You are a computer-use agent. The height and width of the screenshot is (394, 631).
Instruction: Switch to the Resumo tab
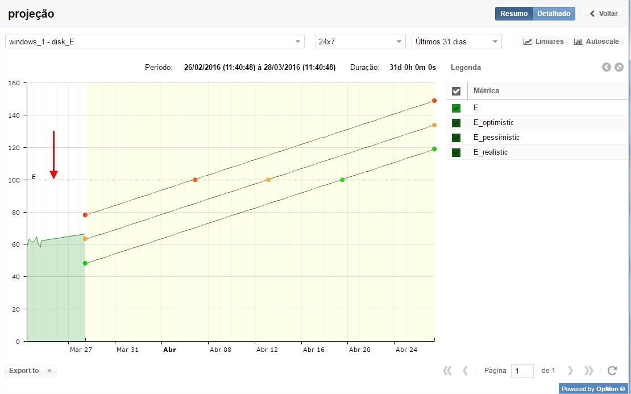click(514, 14)
